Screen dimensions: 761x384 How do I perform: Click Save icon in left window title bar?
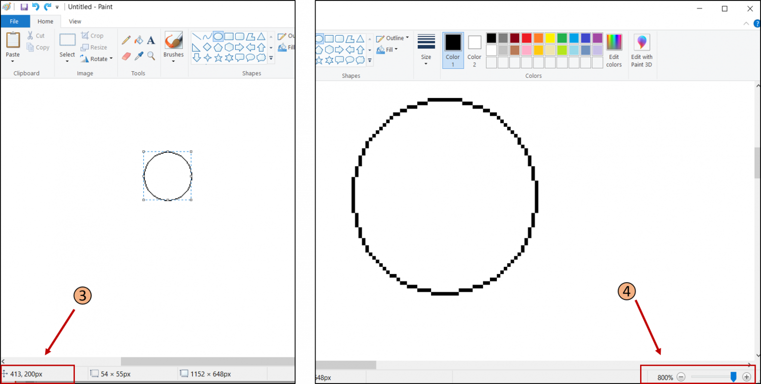pos(24,7)
